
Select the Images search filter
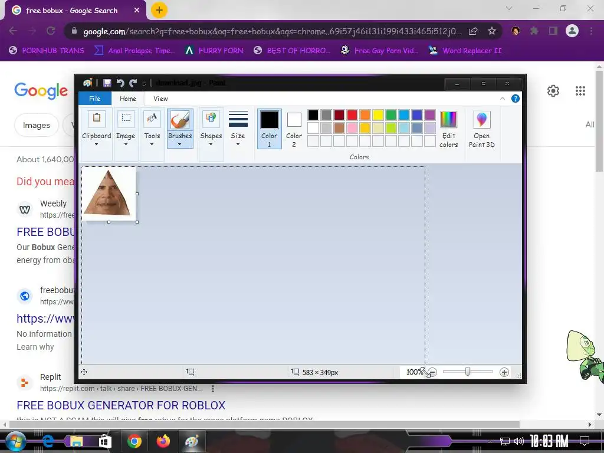point(36,125)
